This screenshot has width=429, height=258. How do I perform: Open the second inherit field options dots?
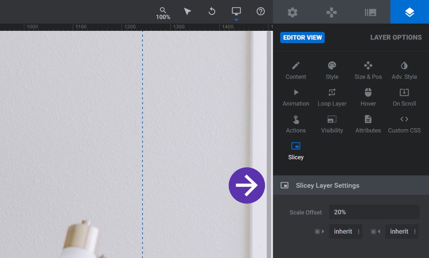pyautogui.click(x=415, y=232)
